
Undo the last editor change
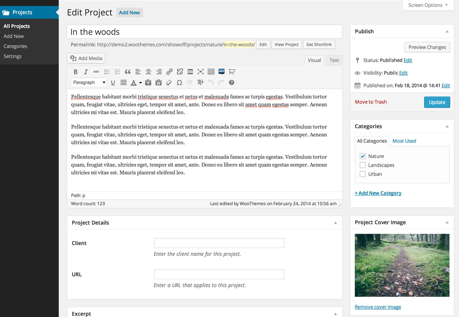pos(210,82)
